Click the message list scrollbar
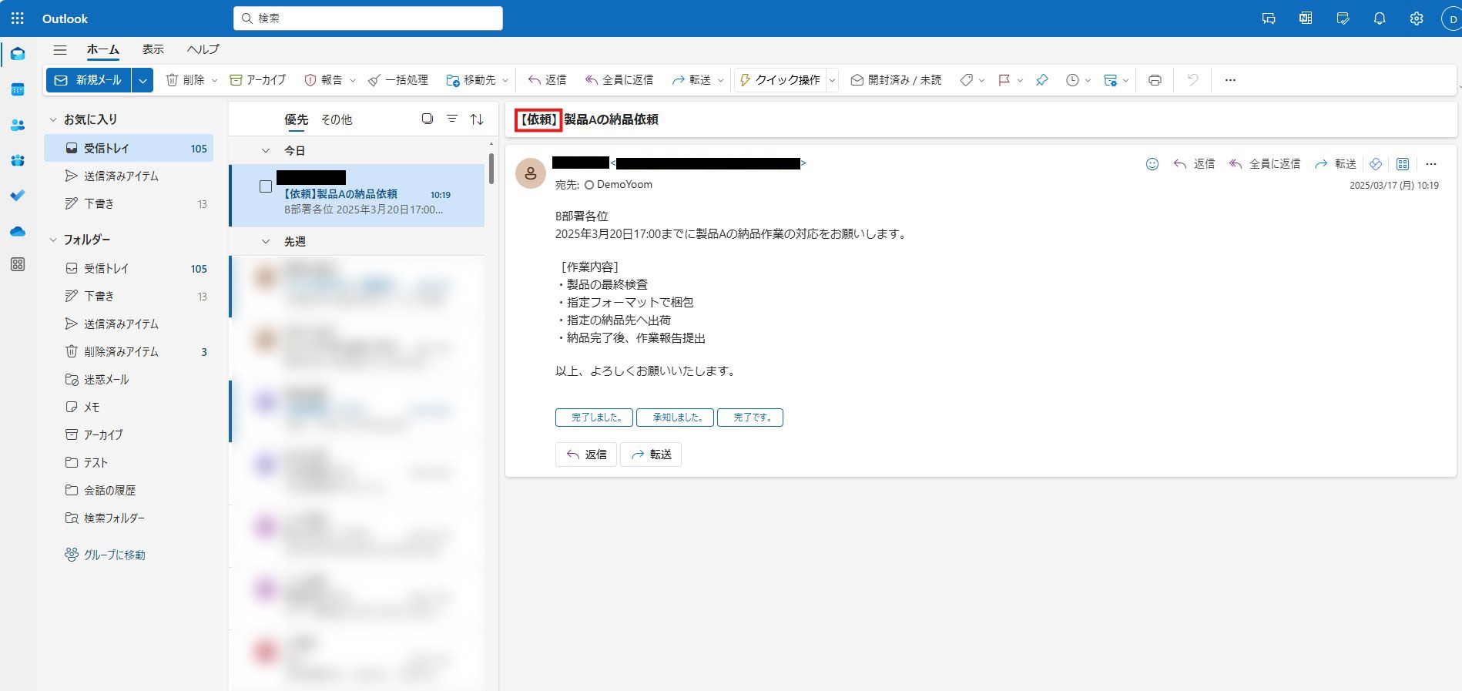 click(491, 168)
